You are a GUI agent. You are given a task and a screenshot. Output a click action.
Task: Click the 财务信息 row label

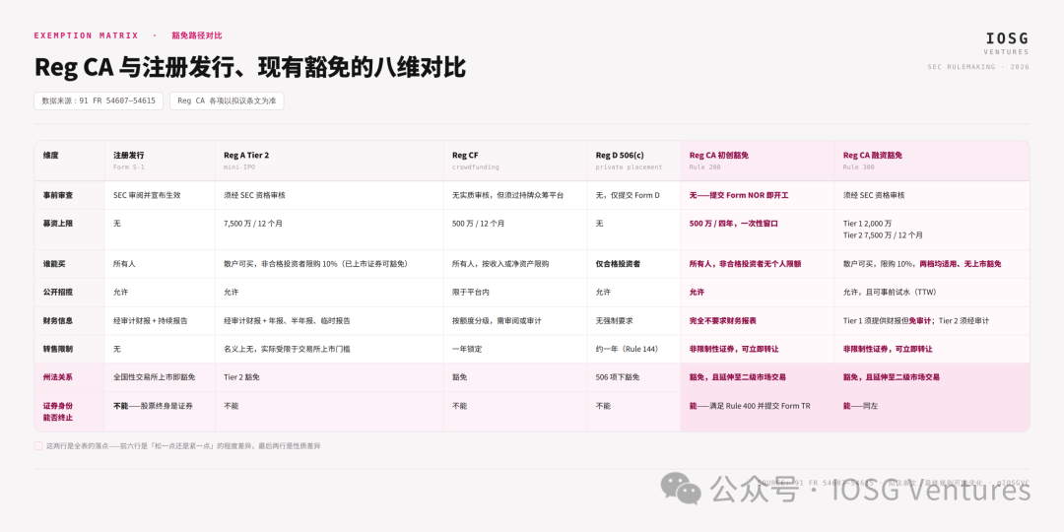tap(58, 320)
